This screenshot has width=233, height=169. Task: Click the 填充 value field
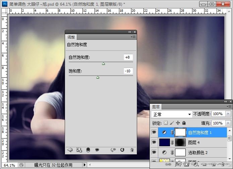click(218, 123)
